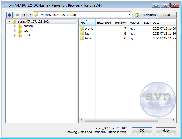182x139 pixels.
Task: Click the resize grip at the window corner
Action: click(178, 135)
